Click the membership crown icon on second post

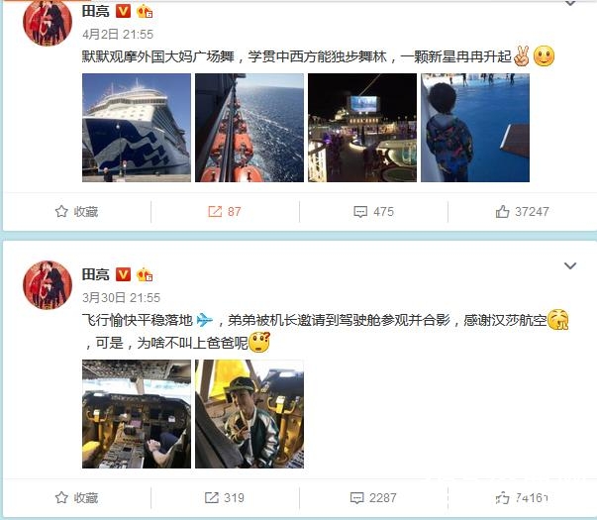pos(145,274)
